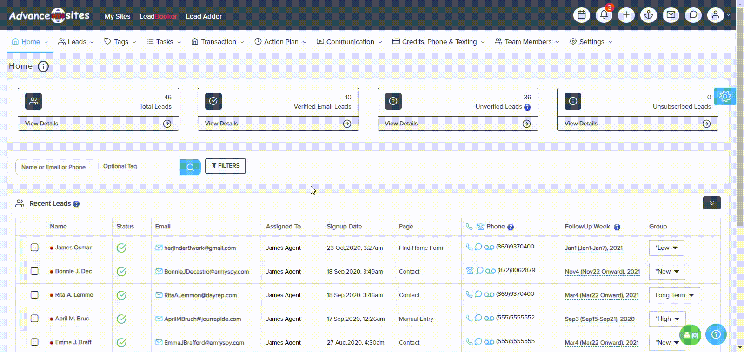Open notifications bell with 3 badge
744x352 pixels.
[x=604, y=15]
